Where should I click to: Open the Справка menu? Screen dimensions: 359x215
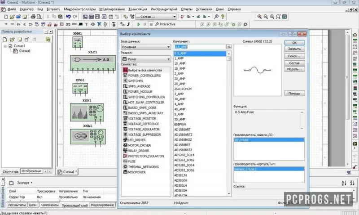pyautogui.click(x=234, y=9)
